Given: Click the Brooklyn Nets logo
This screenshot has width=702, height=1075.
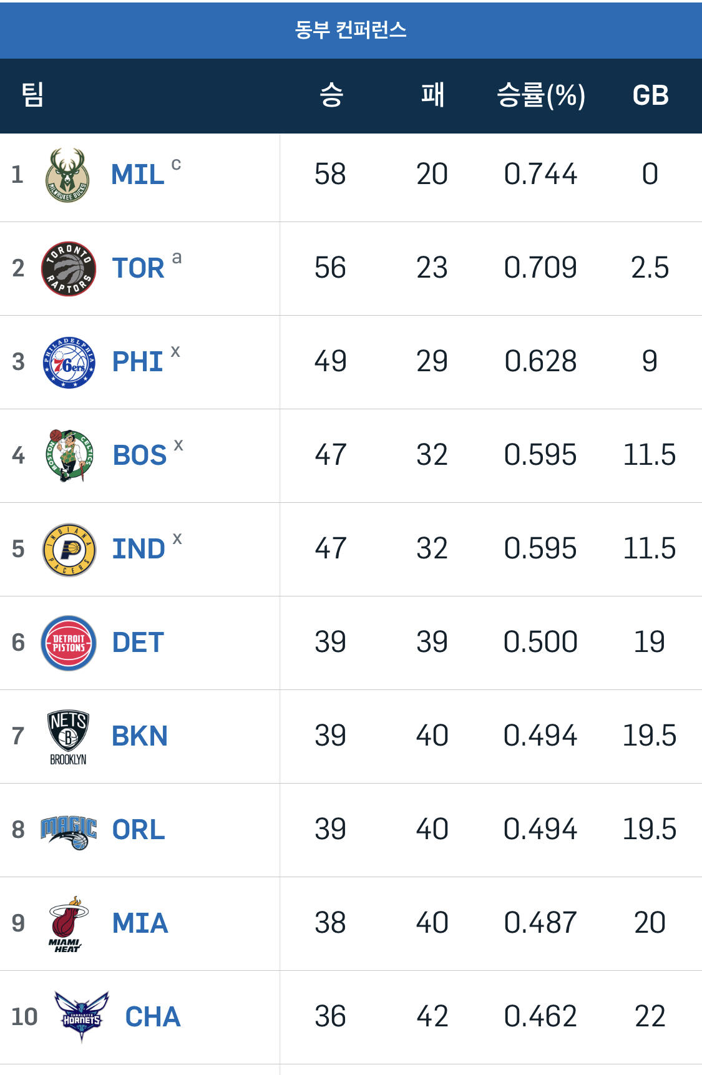Looking at the screenshot, I should (x=68, y=737).
